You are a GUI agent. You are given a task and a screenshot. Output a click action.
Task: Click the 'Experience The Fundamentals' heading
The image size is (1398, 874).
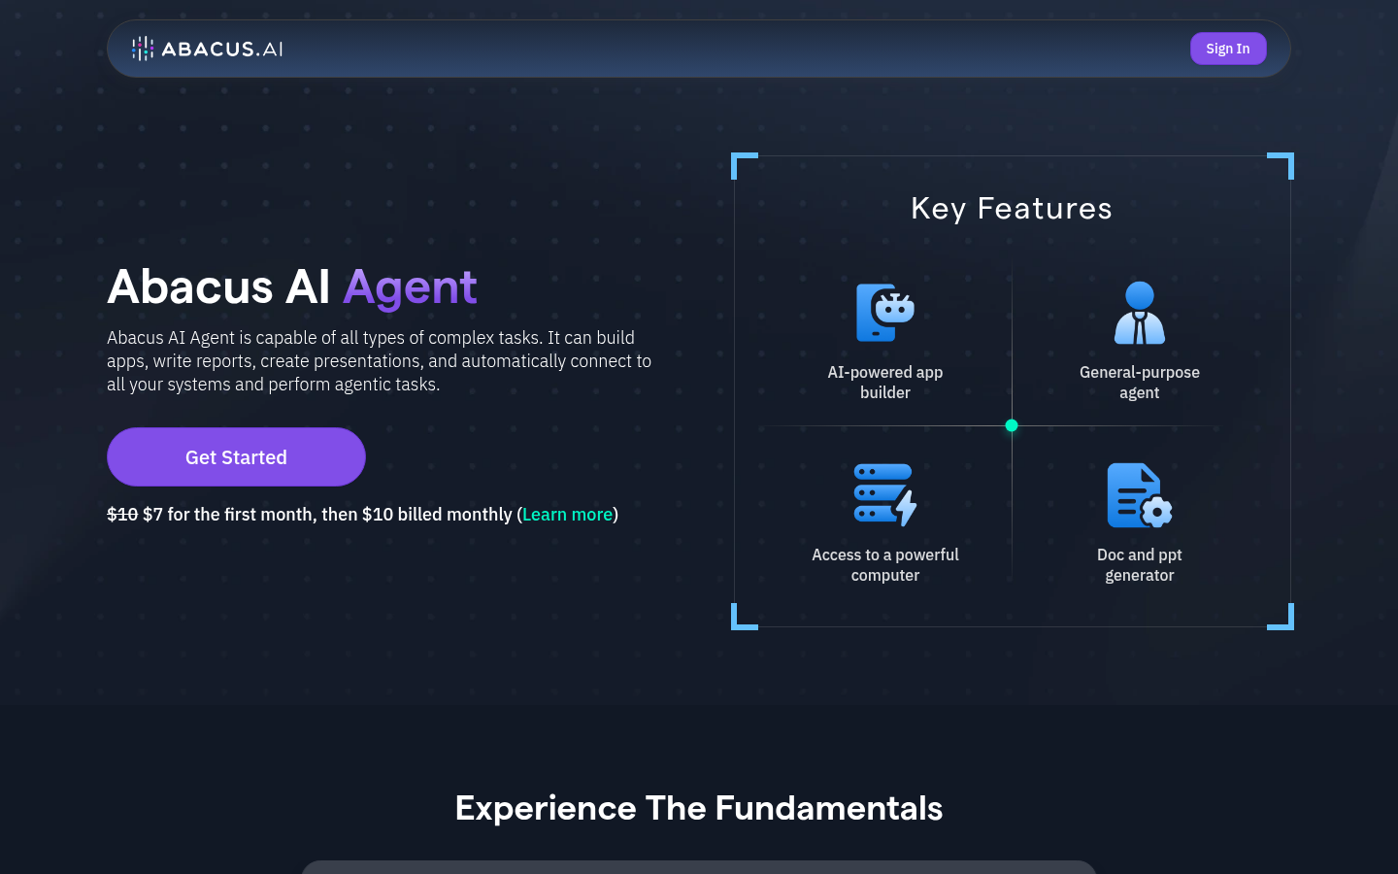click(699, 808)
